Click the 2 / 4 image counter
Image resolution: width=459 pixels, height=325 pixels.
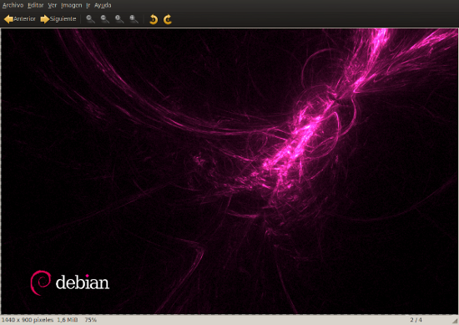click(x=416, y=320)
